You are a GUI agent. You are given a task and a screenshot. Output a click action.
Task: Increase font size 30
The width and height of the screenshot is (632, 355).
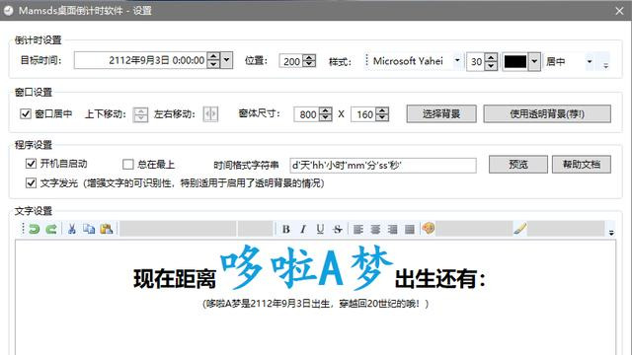tap(491, 57)
